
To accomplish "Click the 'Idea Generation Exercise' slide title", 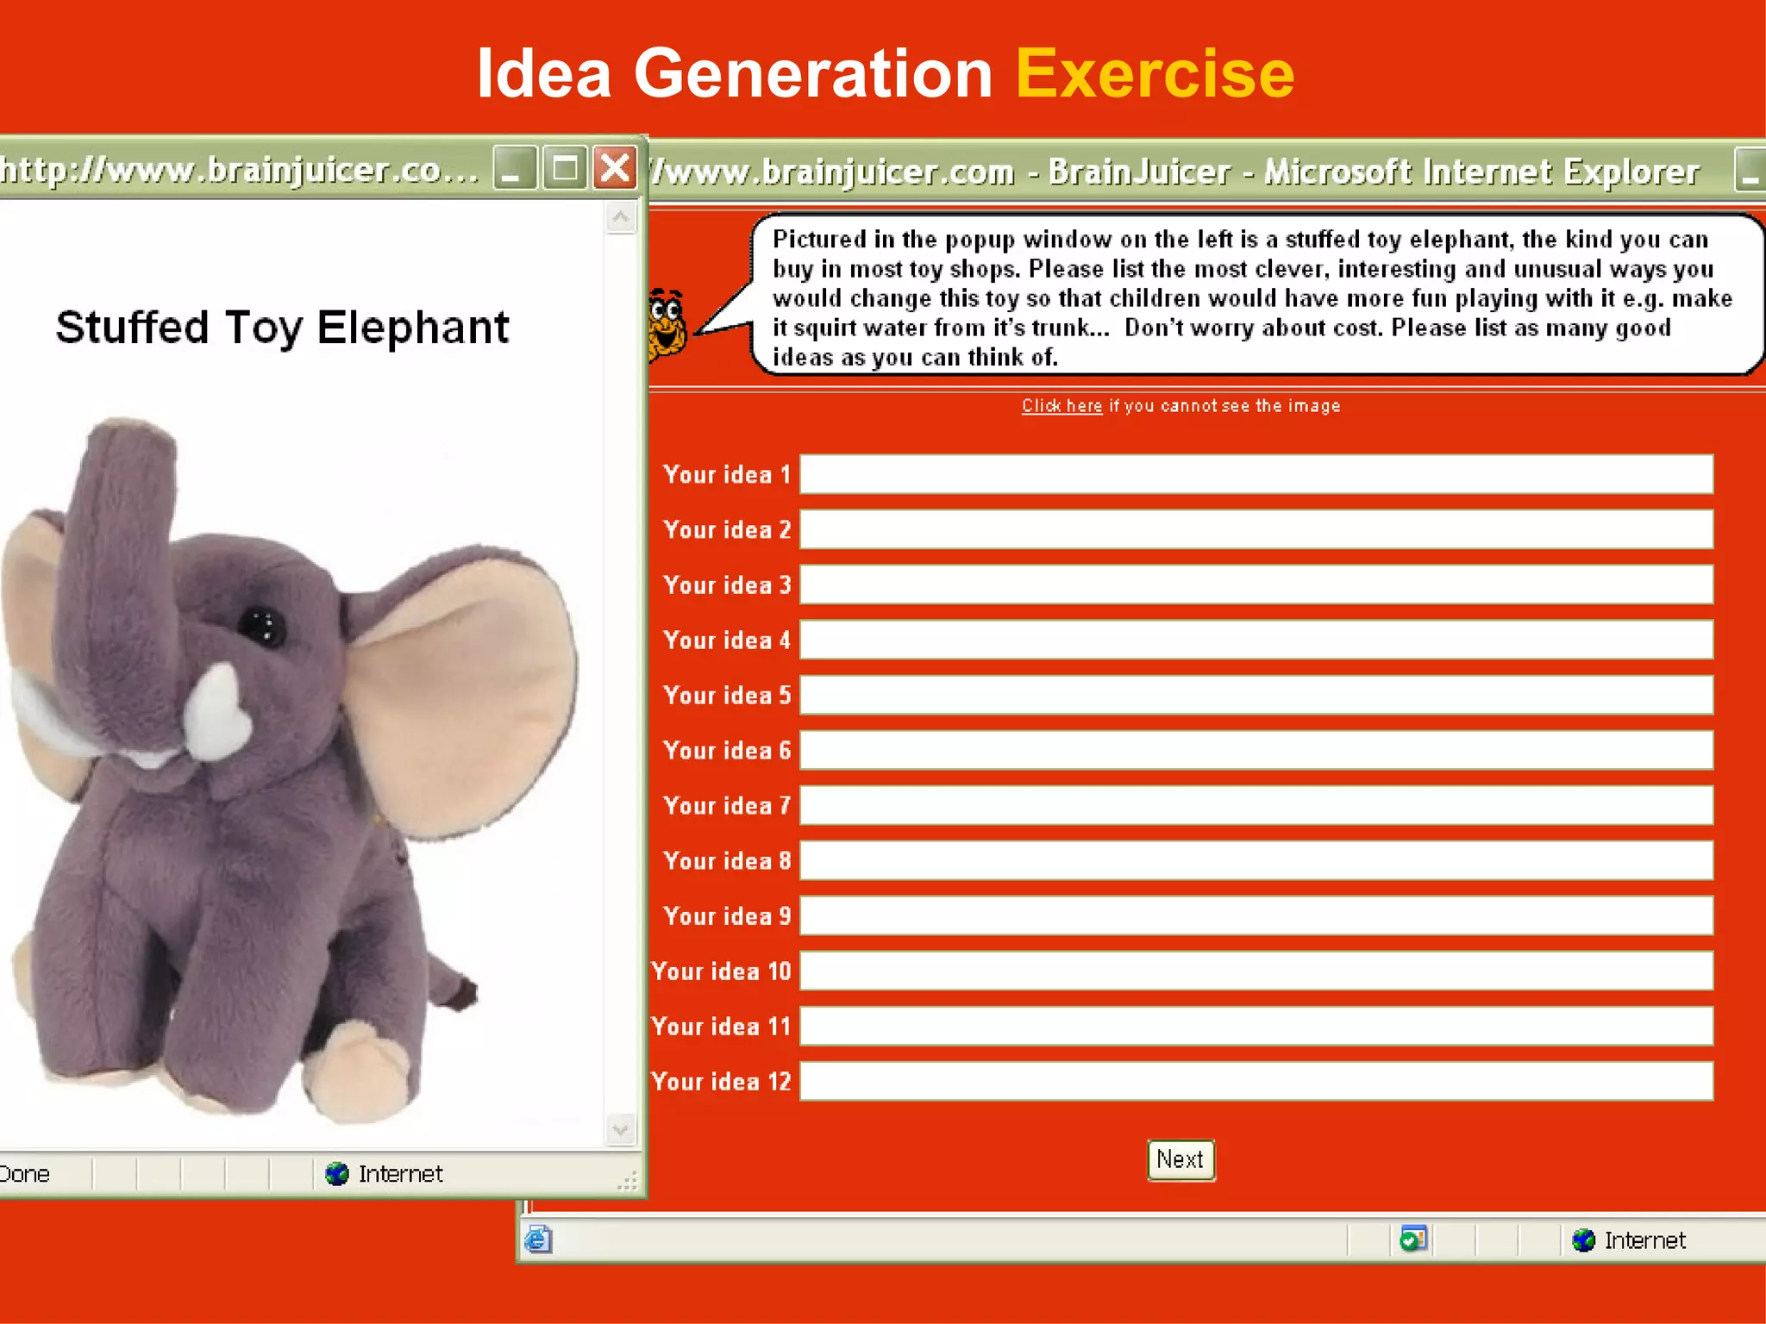I will (886, 73).
